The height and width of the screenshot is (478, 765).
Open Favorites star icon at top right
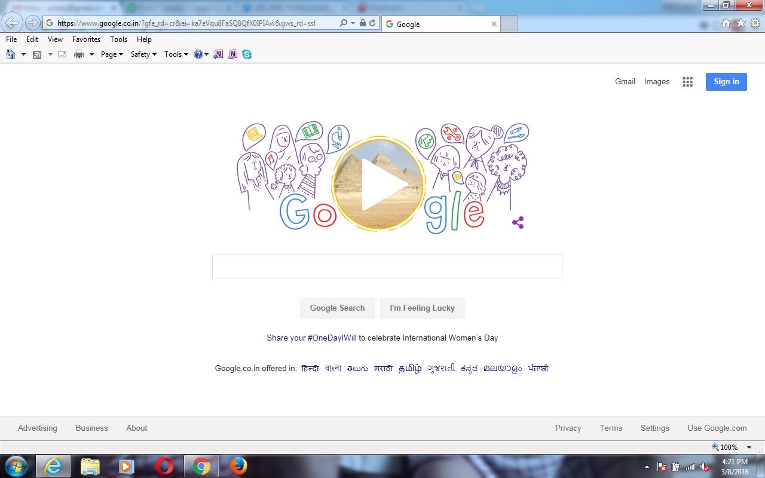pos(740,23)
